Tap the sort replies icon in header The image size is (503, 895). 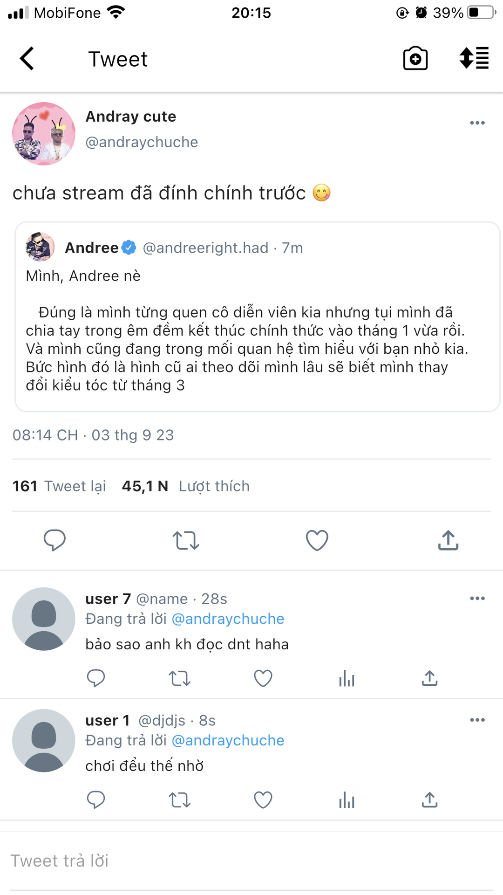(474, 59)
